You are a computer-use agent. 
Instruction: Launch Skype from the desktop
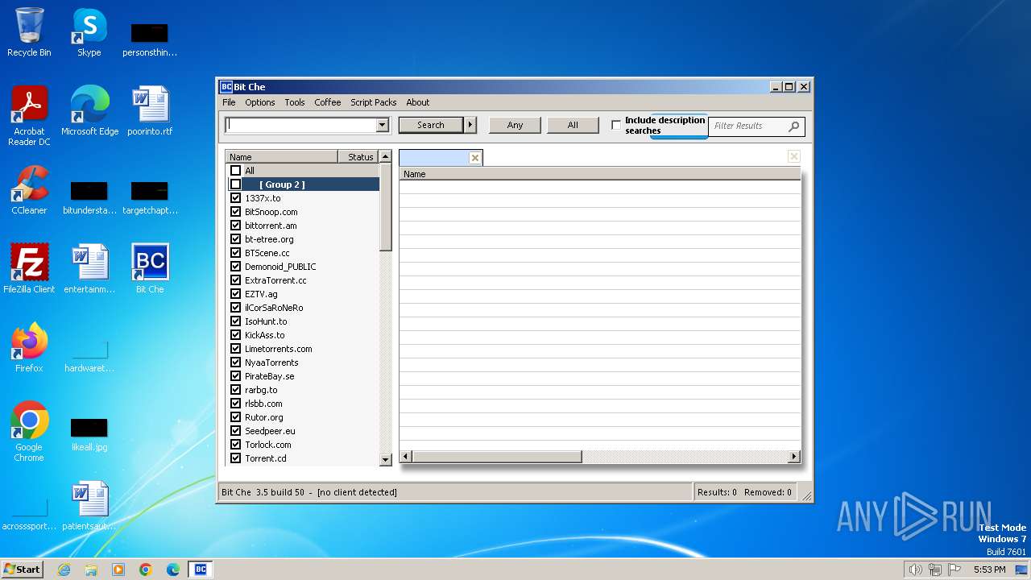[89, 32]
